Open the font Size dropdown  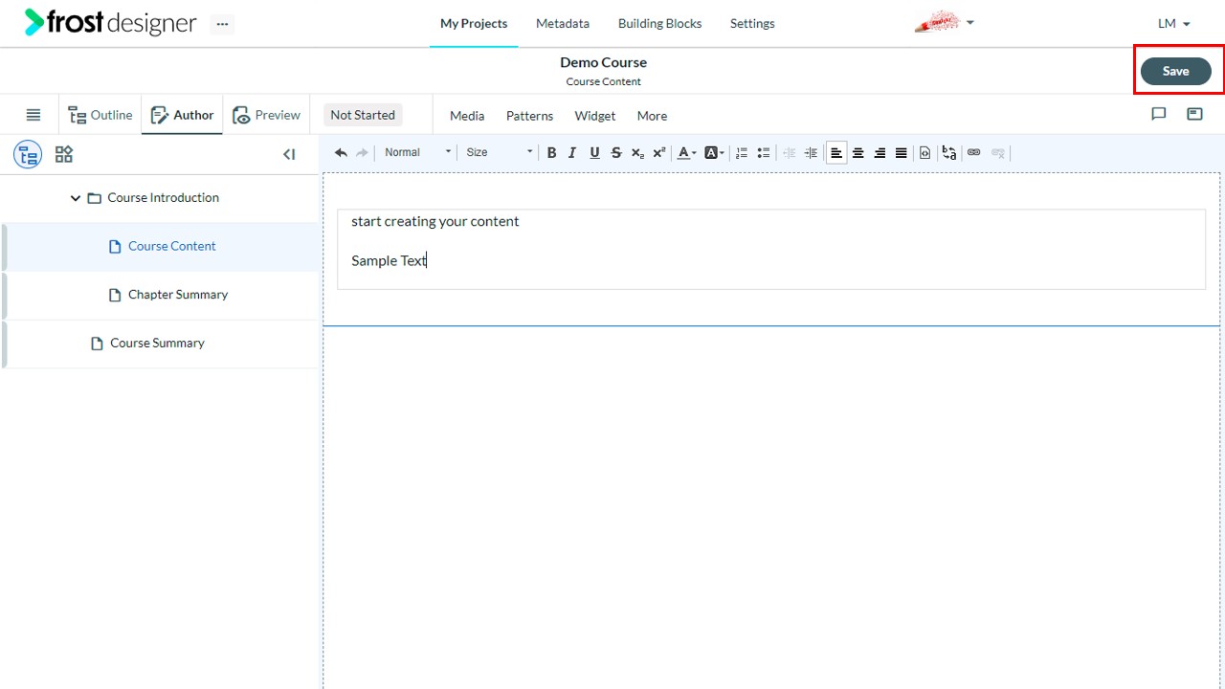pyautogui.click(x=499, y=152)
